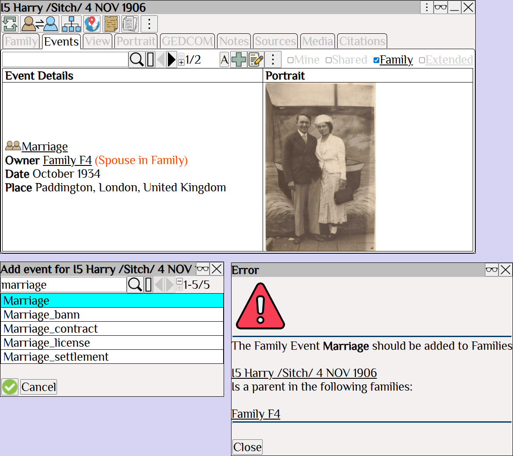Open the Family F4 link in Error dialog
513x456 pixels.
tap(256, 414)
